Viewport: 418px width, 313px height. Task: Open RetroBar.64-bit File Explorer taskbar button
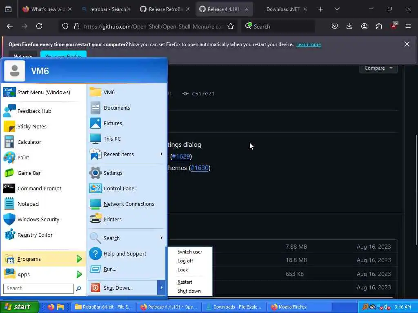click(x=103, y=307)
